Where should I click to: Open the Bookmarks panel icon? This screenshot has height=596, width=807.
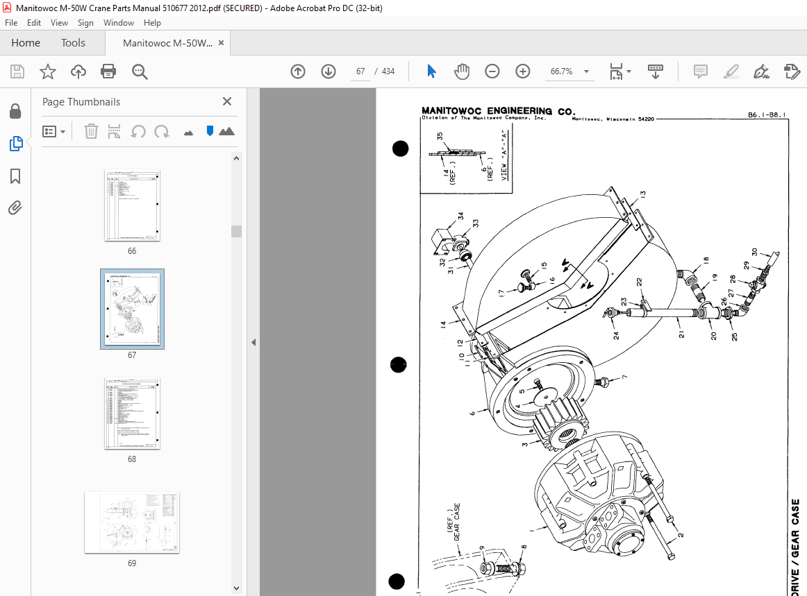click(x=15, y=176)
